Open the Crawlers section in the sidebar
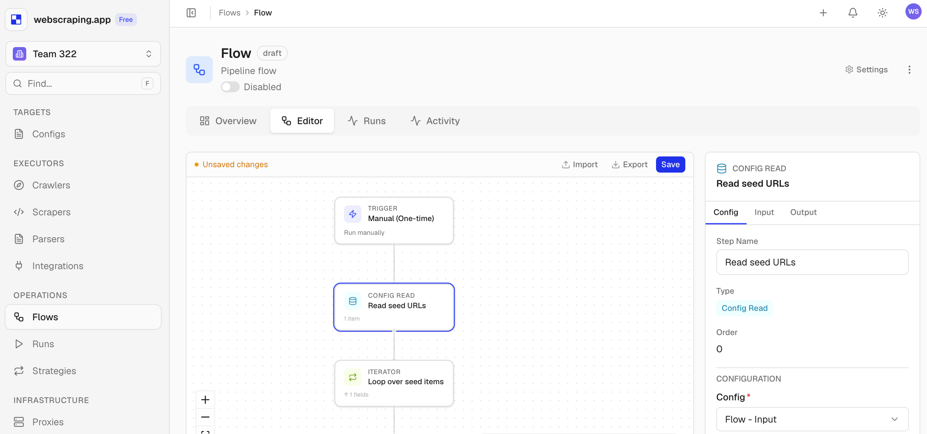Viewport: 927px width, 434px height. click(x=52, y=185)
